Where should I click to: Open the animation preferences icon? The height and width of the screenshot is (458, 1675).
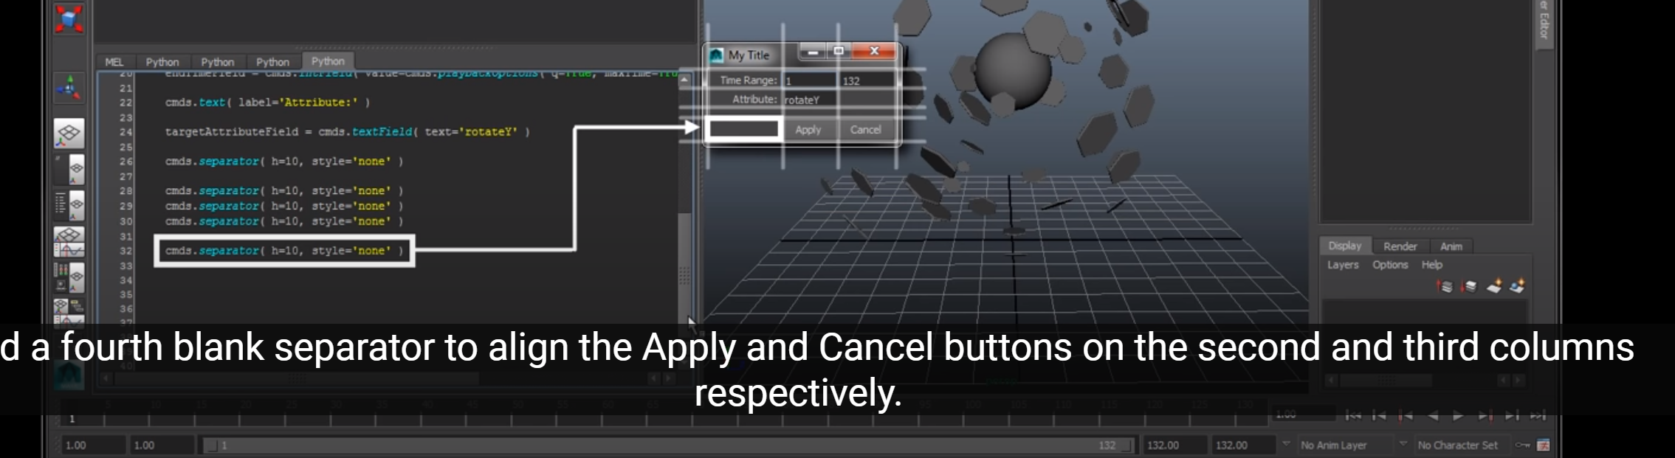click(x=1544, y=445)
